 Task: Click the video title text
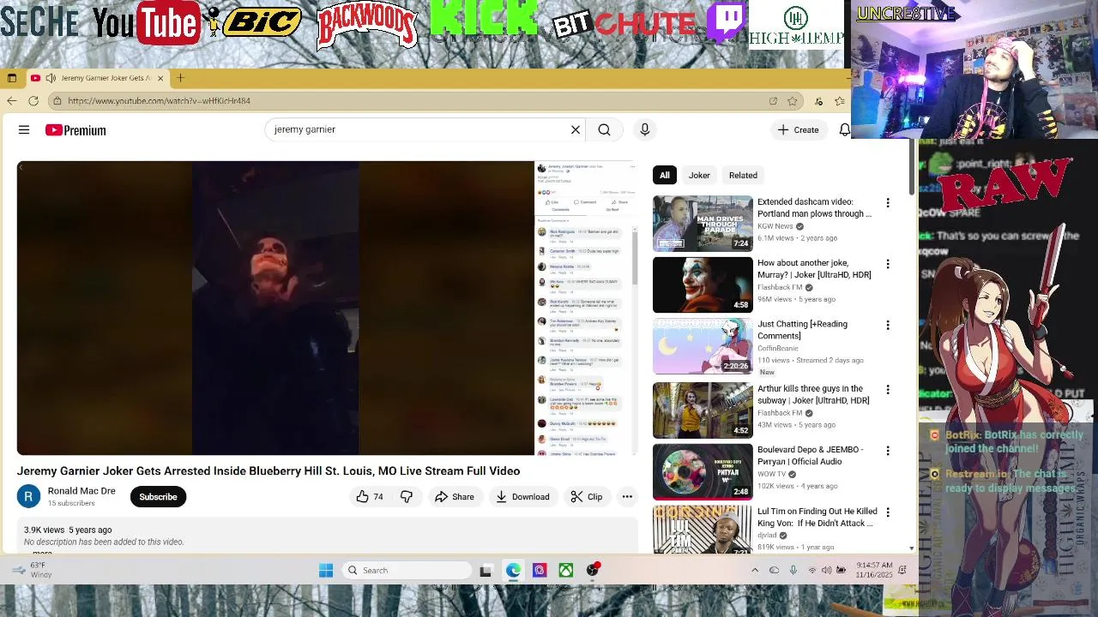[268, 471]
